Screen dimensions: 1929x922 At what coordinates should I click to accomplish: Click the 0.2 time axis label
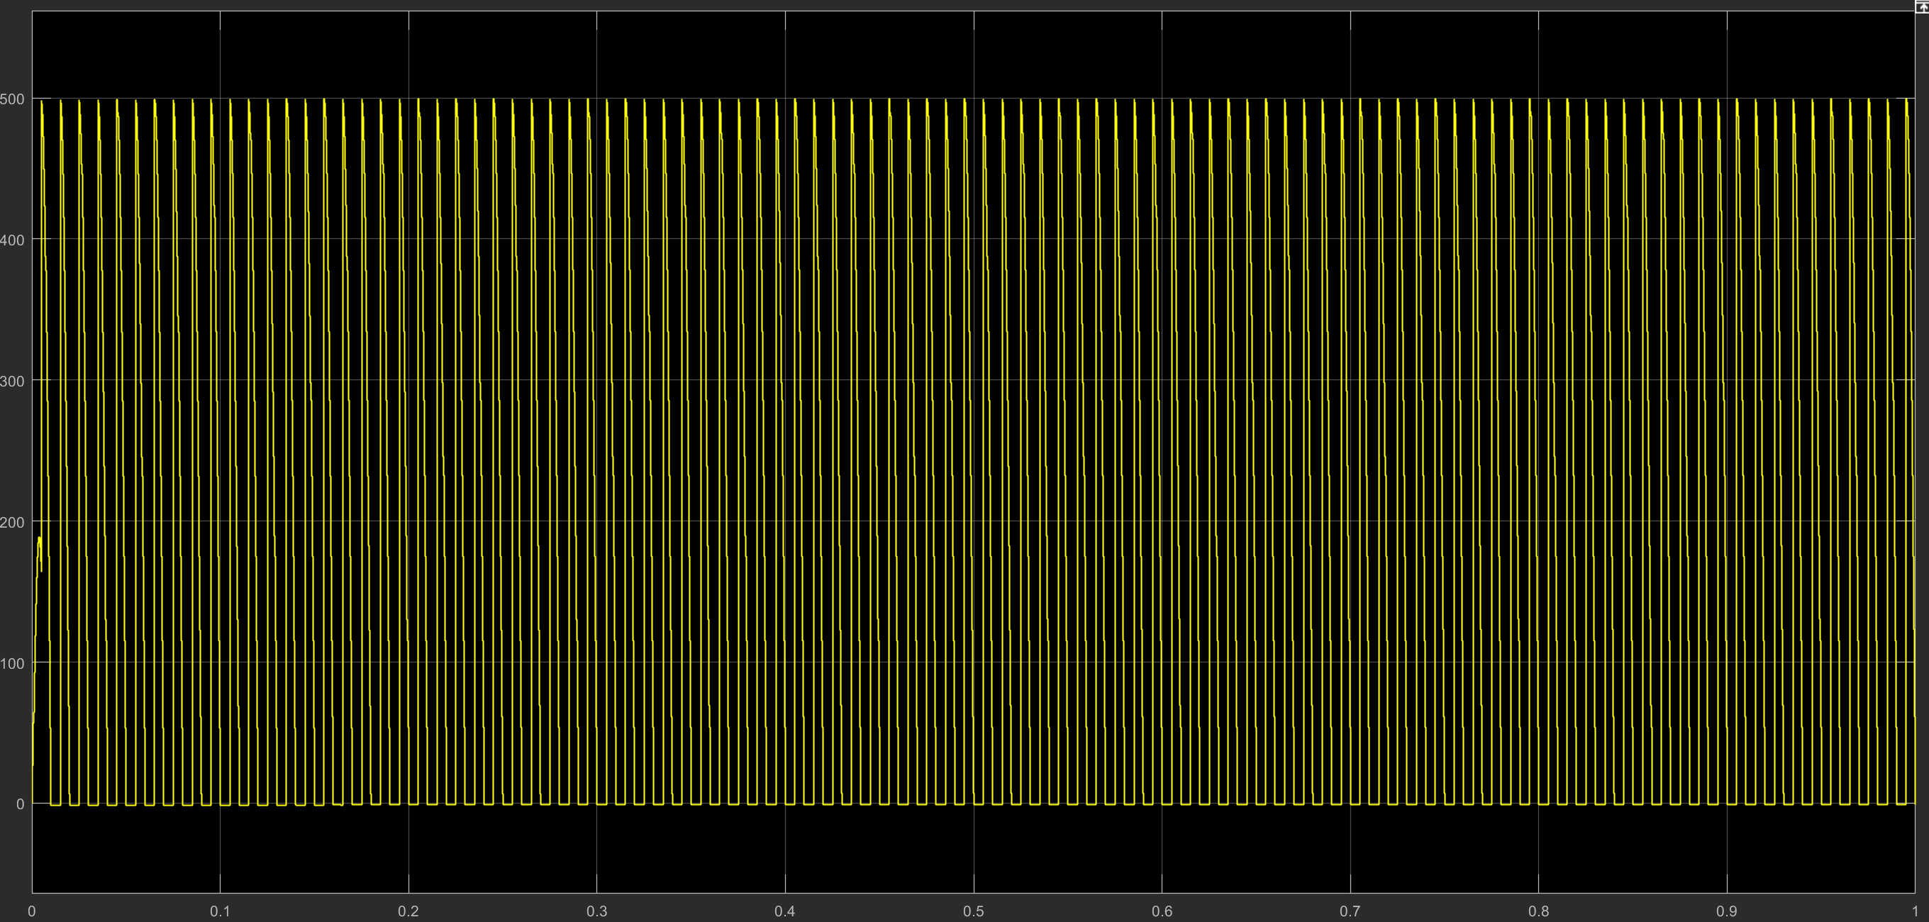(408, 911)
